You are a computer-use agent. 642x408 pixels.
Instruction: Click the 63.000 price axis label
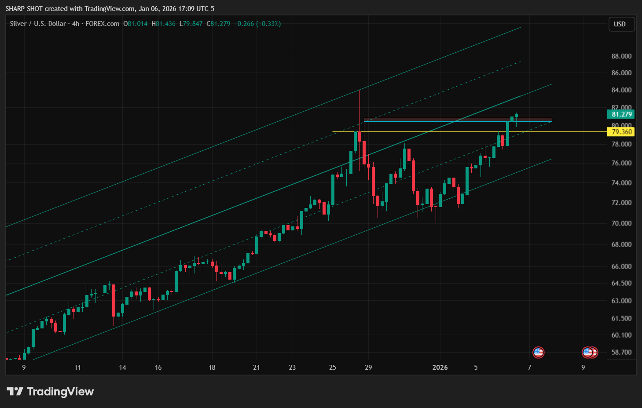[x=621, y=301]
